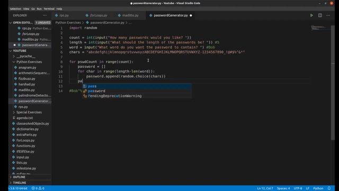Click line number 8 in the gutter
This screenshot has height=191, width=339.
61,62
